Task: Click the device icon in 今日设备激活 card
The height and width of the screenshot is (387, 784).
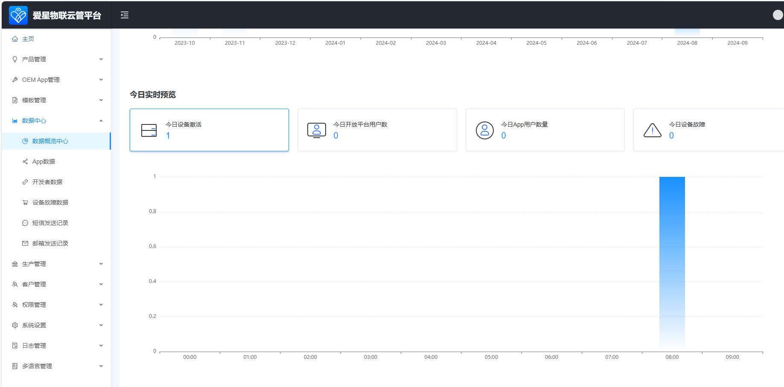Action: pyautogui.click(x=149, y=130)
